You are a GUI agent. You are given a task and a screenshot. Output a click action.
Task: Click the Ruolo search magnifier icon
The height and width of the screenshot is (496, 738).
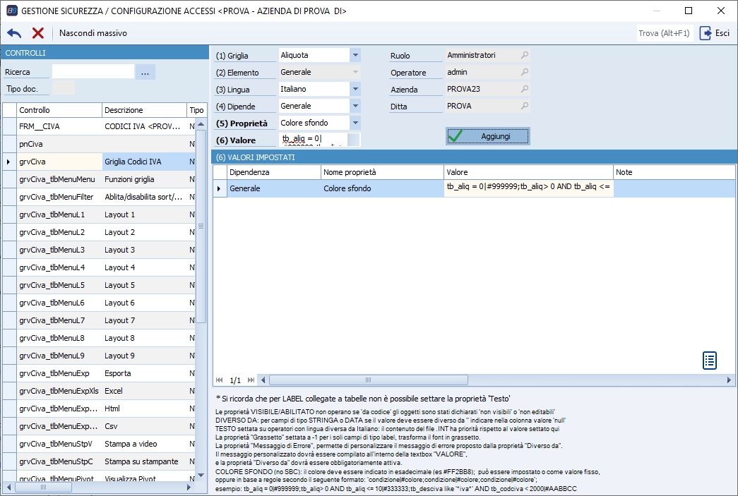click(525, 55)
